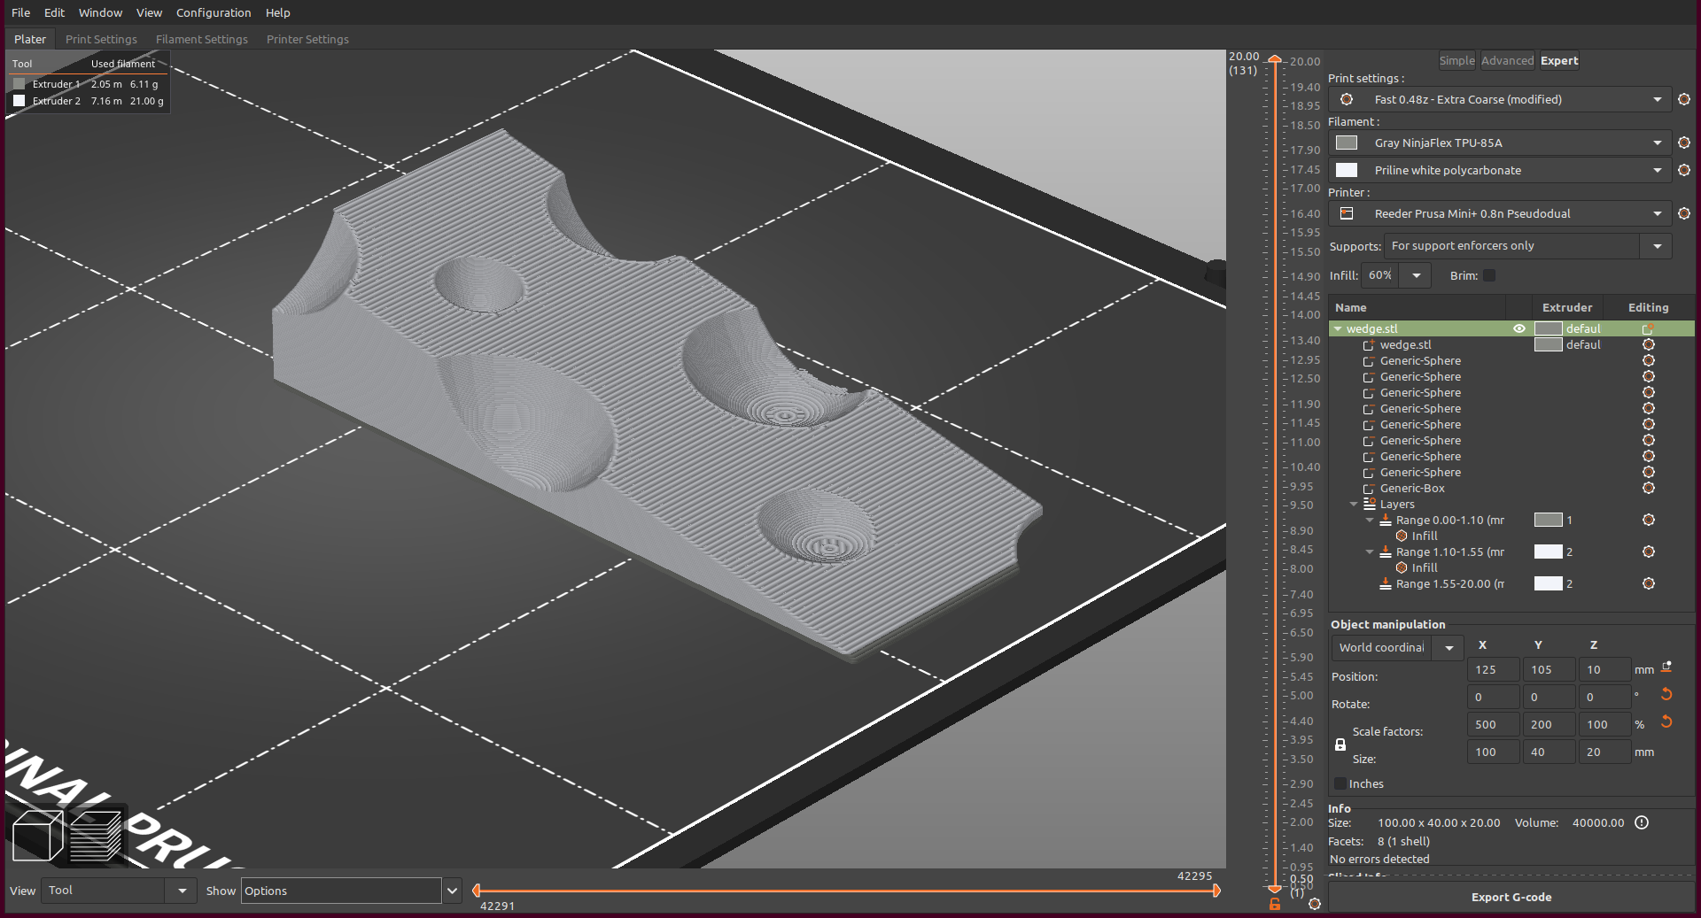Click drop-to-bed icon beside Position fields
1701x918 pixels.
[x=1666, y=667]
